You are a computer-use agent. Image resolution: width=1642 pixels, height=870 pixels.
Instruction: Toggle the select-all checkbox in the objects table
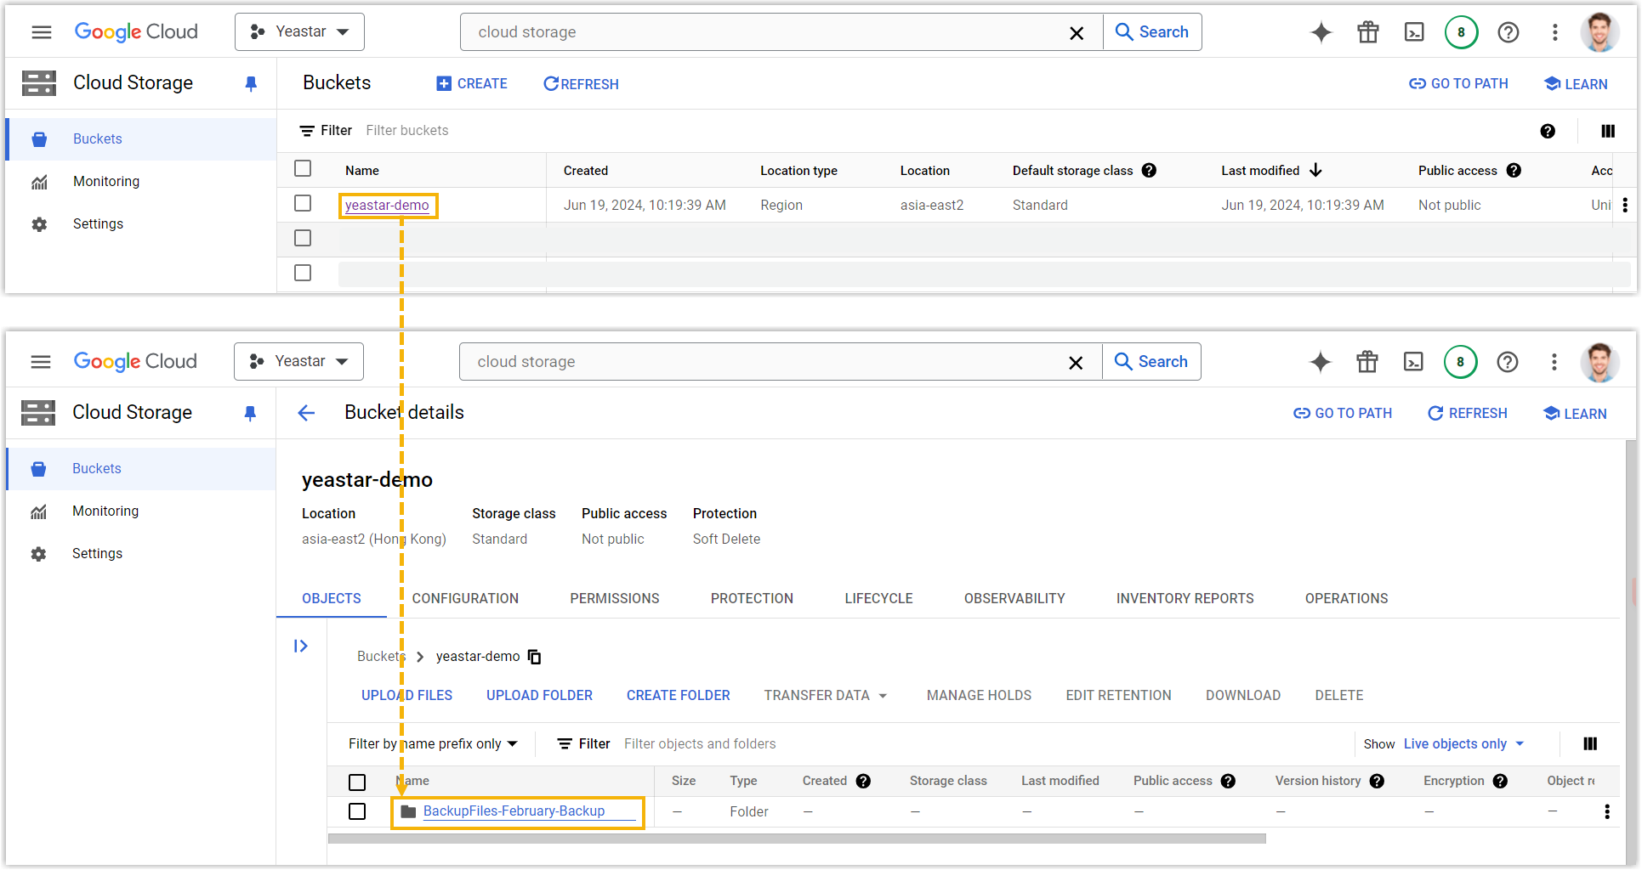coord(357,782)
